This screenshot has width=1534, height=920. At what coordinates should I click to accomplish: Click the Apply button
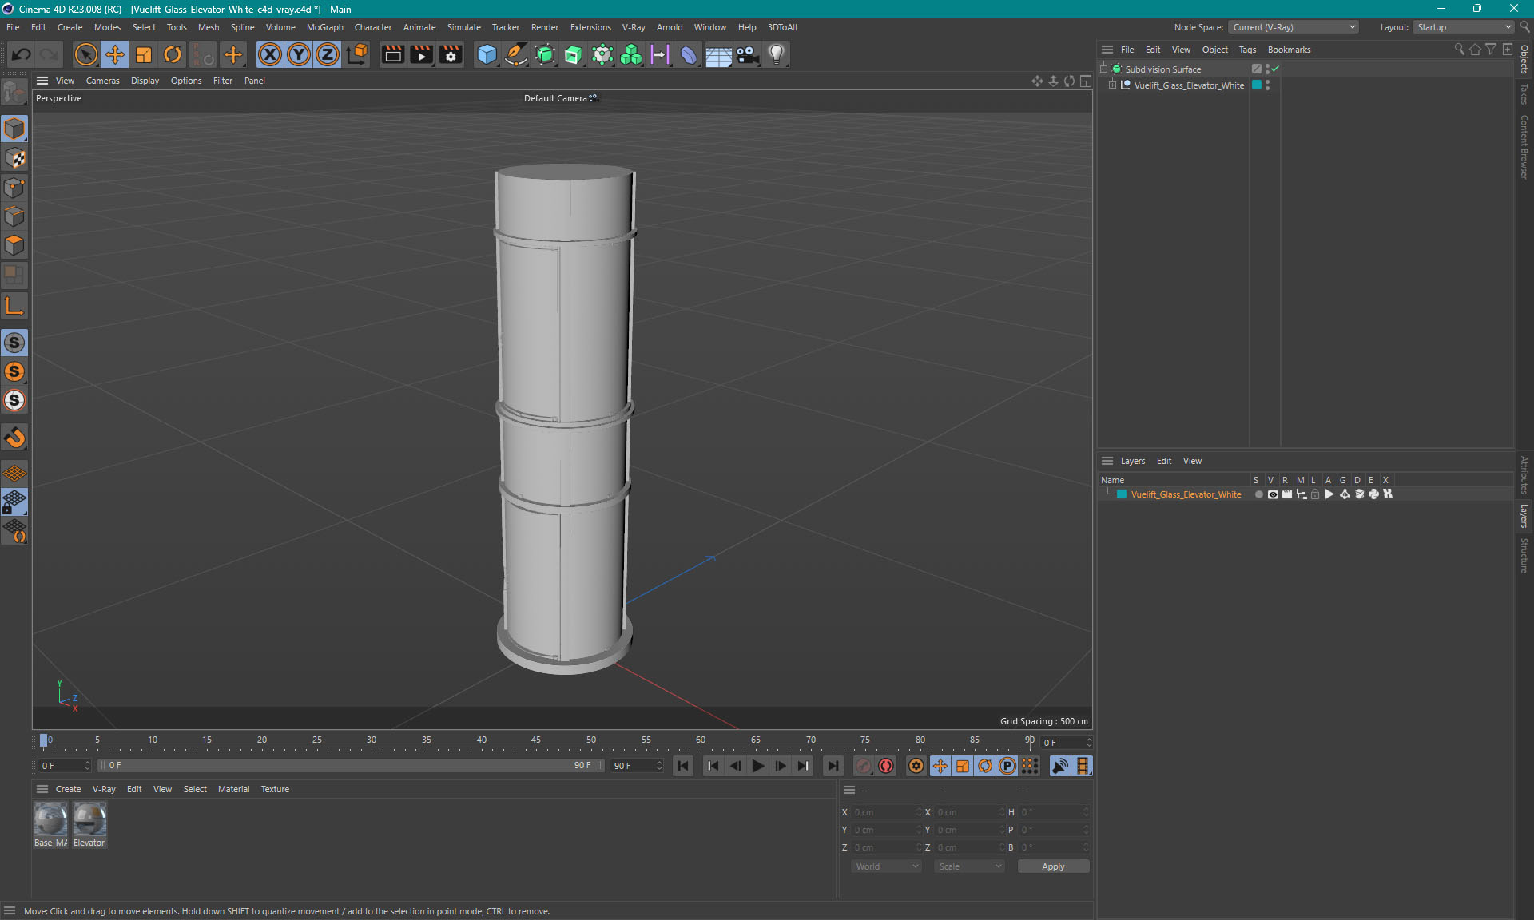[x=1053, y=866]
